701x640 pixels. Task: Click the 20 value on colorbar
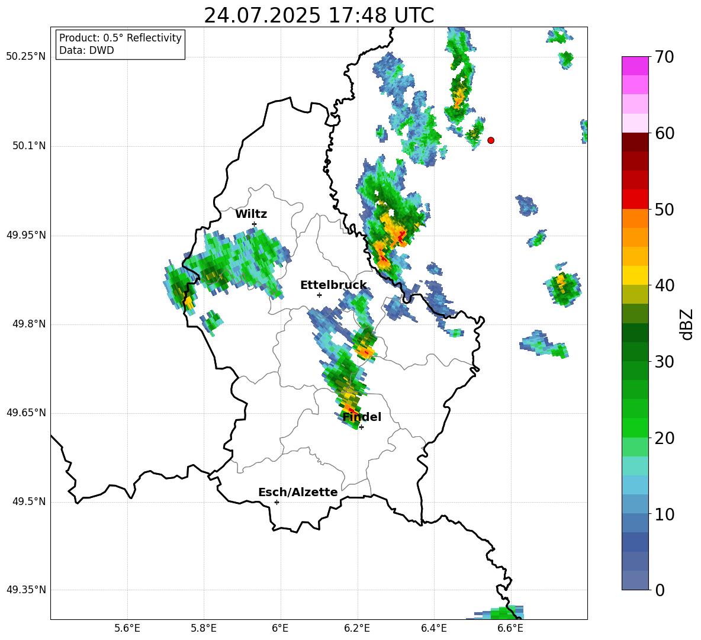[x=664, y=438]
